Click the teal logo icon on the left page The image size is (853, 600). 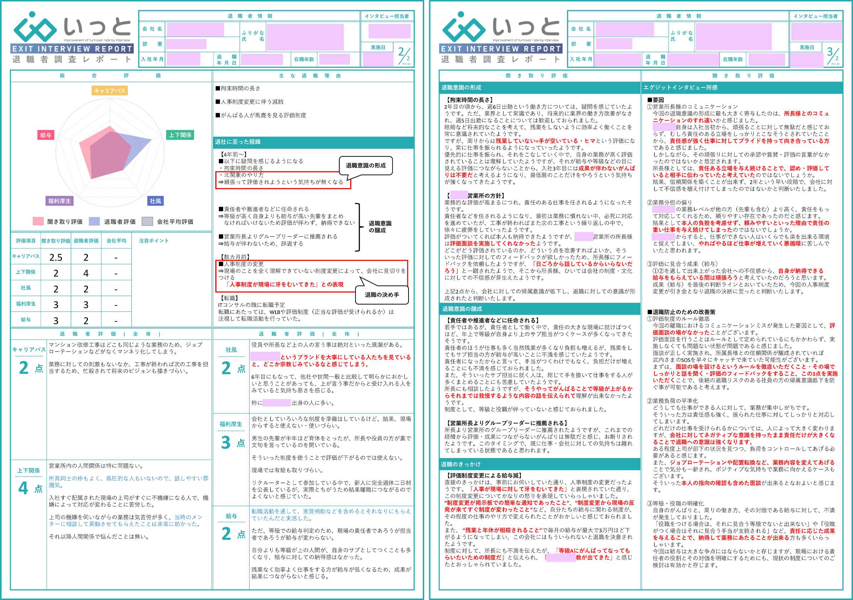35,27
